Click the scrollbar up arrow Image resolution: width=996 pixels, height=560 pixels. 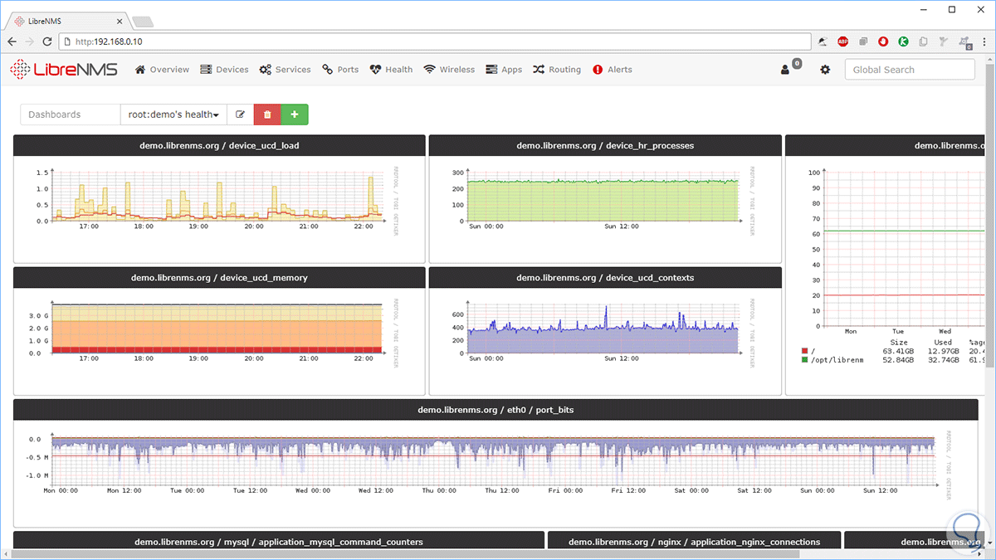pyautogui.click(x=990, y=58)
